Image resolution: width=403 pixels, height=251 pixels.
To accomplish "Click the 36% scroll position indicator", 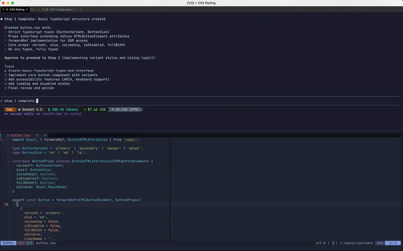I will click(x=380, y=243).
